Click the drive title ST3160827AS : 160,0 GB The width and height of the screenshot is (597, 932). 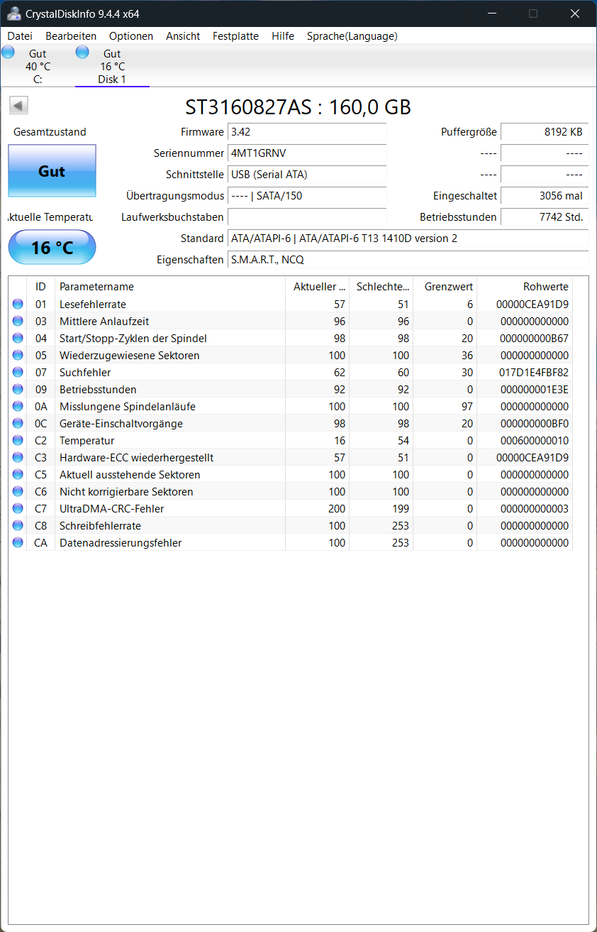tap(298, 107)
